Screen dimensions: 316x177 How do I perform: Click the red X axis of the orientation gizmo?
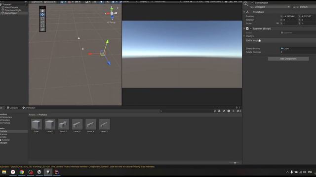[108, 13]
